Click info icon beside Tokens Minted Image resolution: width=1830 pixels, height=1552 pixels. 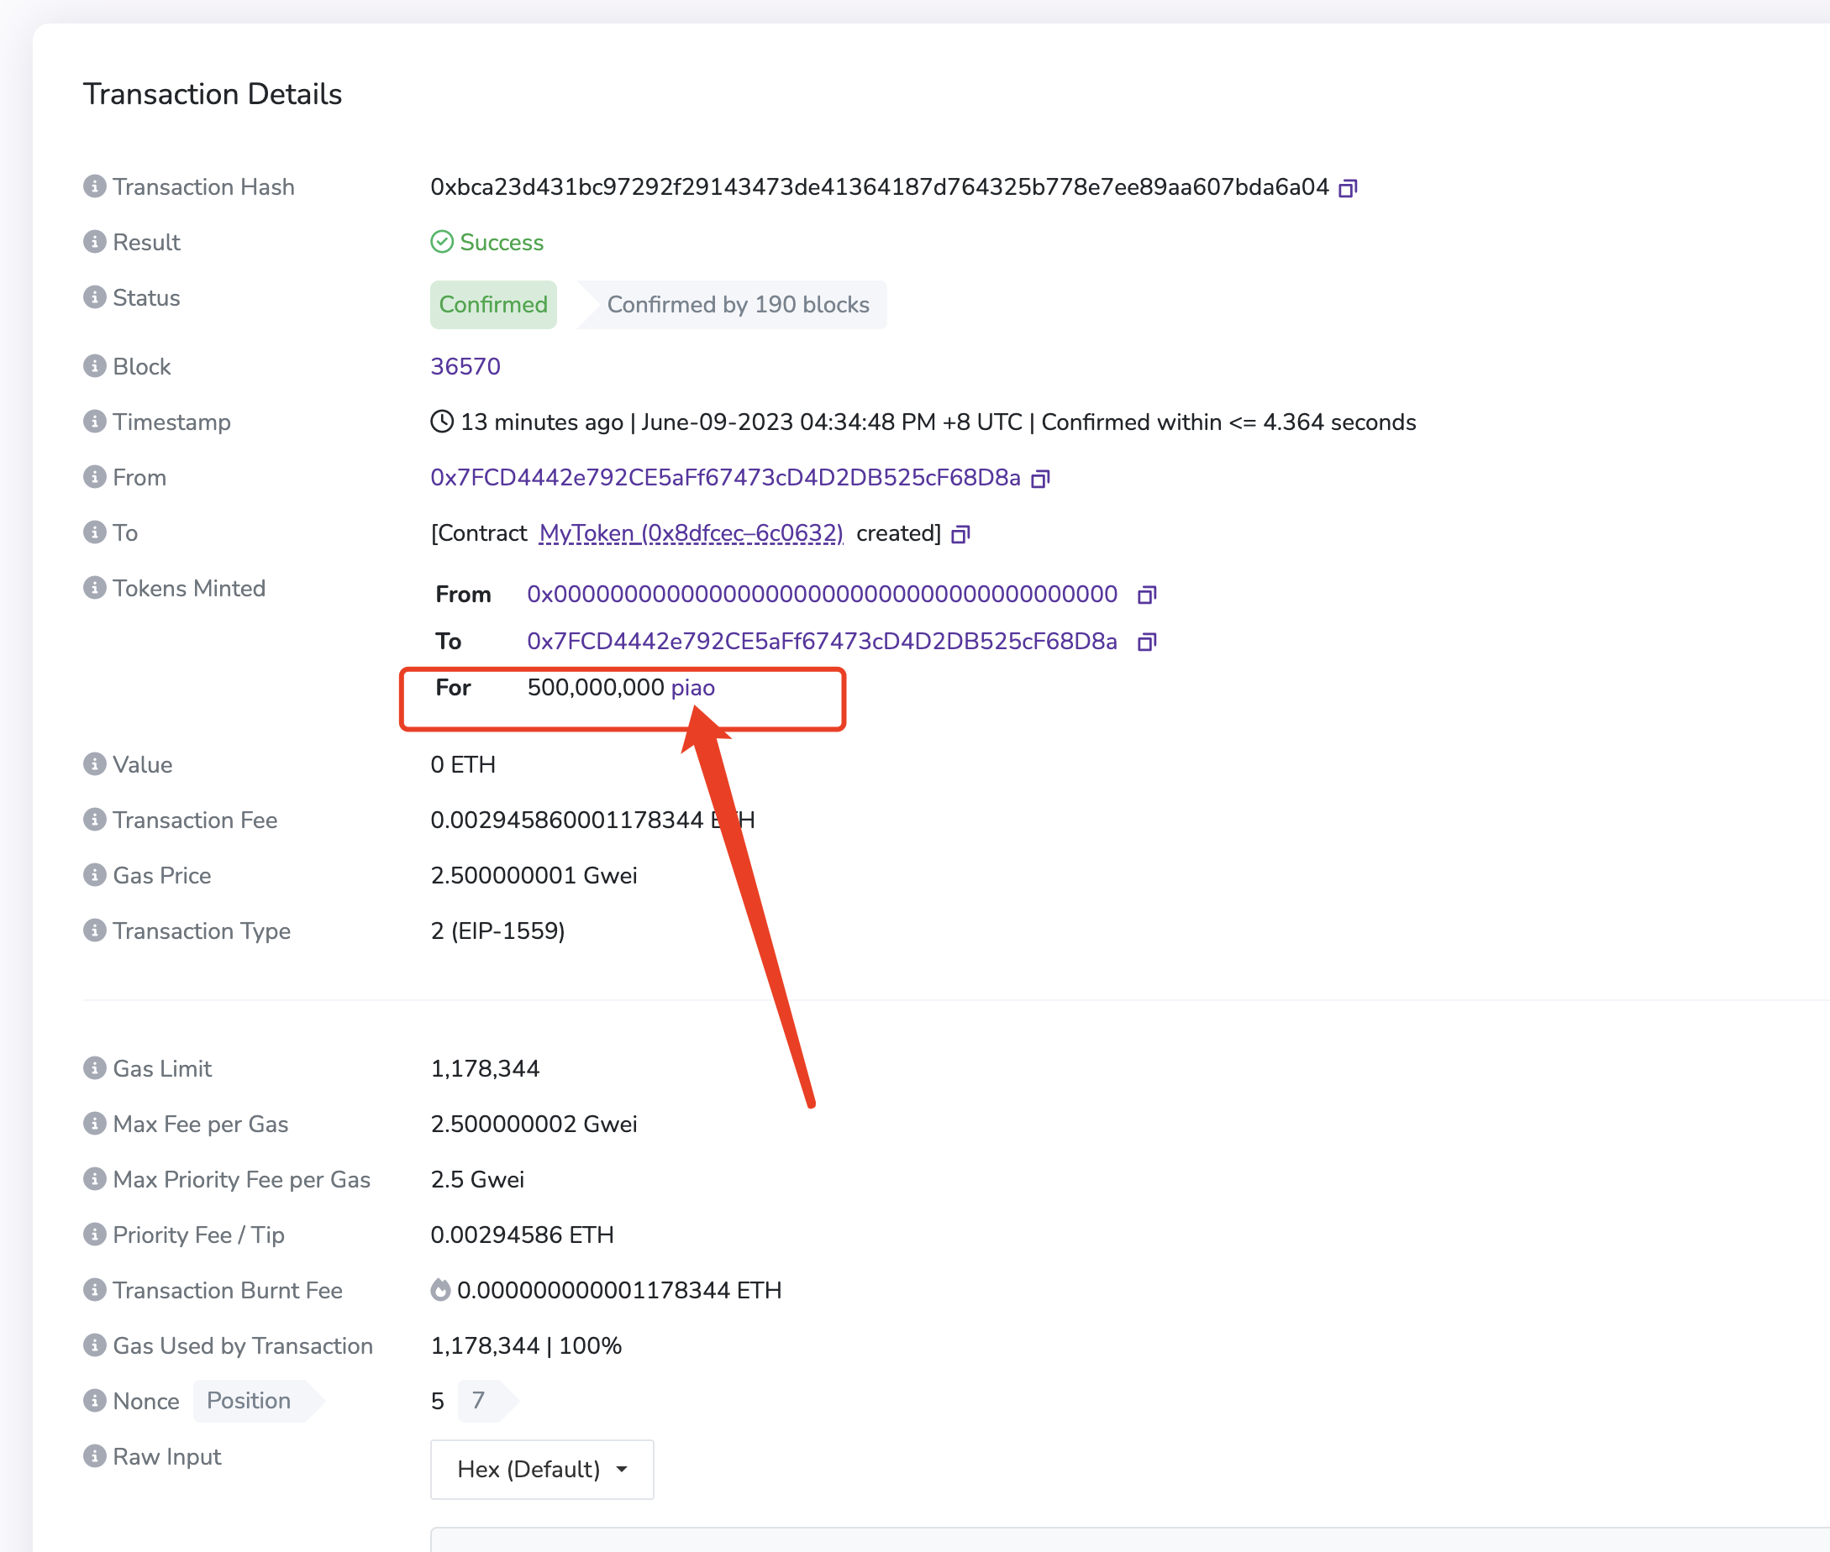point(94,588)
